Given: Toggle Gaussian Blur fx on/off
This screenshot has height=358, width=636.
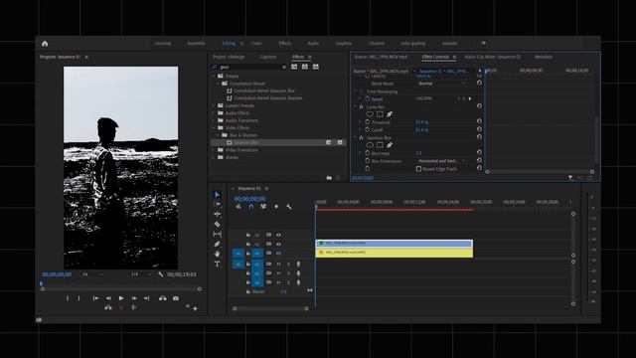Looking at the screenshot, I should [x=361, y=138].
